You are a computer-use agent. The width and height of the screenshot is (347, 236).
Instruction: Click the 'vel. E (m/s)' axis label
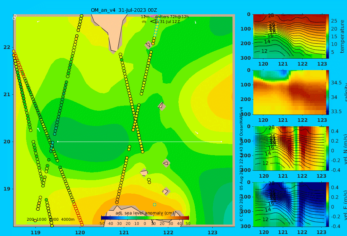(345, 205)
